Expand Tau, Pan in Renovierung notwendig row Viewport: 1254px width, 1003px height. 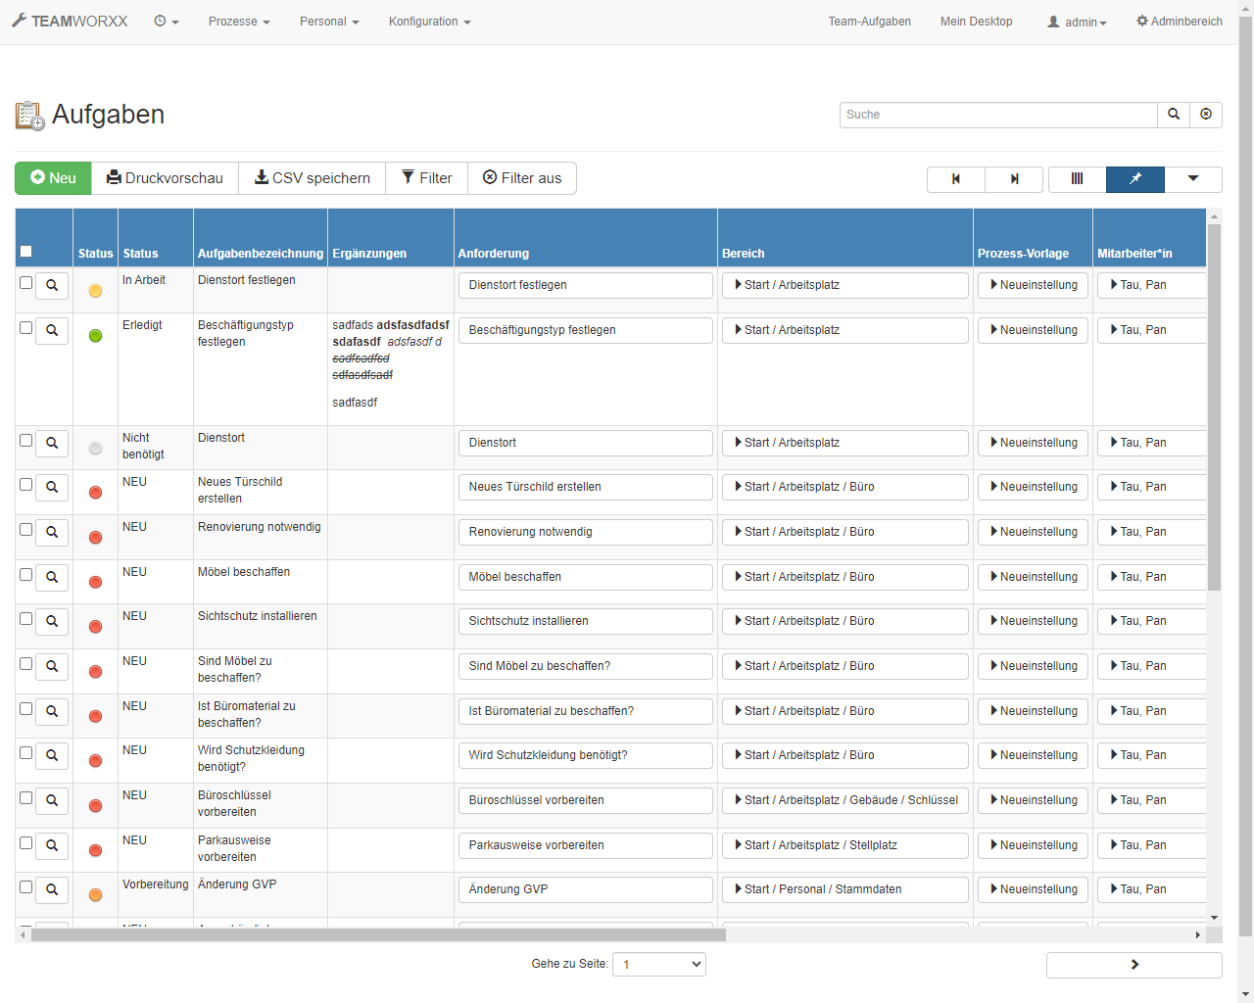tap(1151, 532)
